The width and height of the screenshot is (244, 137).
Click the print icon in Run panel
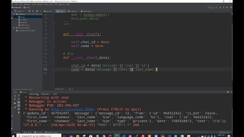(x=19, y=109)
